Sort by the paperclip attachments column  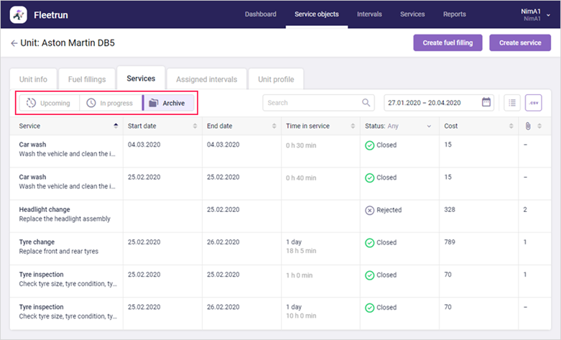point(528,126)
